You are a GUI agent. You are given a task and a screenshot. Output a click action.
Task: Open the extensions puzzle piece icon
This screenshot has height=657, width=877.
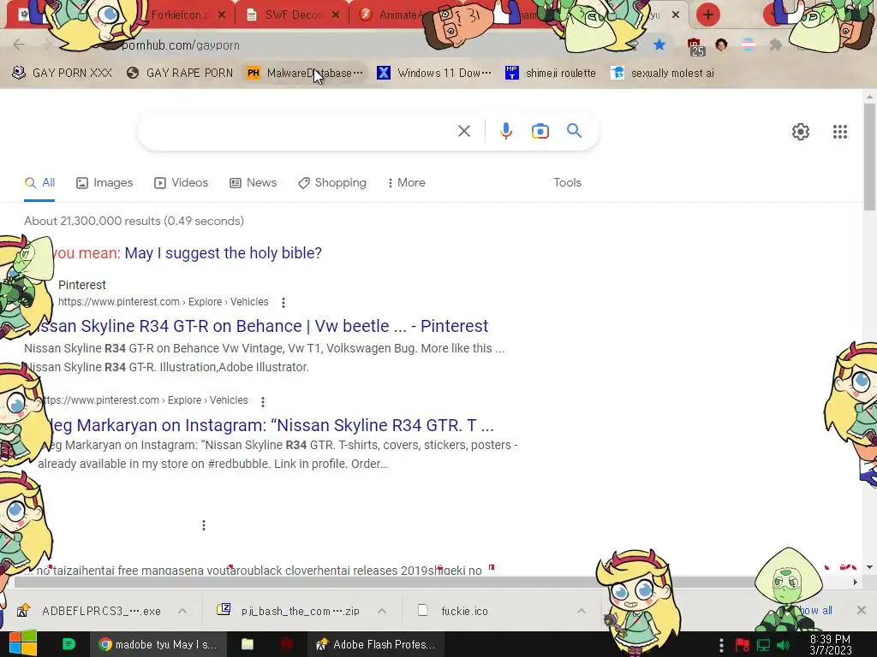pos(775,44)
